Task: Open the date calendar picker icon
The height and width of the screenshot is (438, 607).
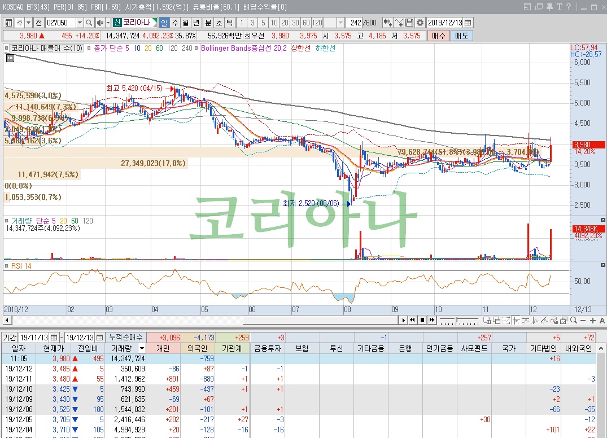Action: [x=468, y=23]
